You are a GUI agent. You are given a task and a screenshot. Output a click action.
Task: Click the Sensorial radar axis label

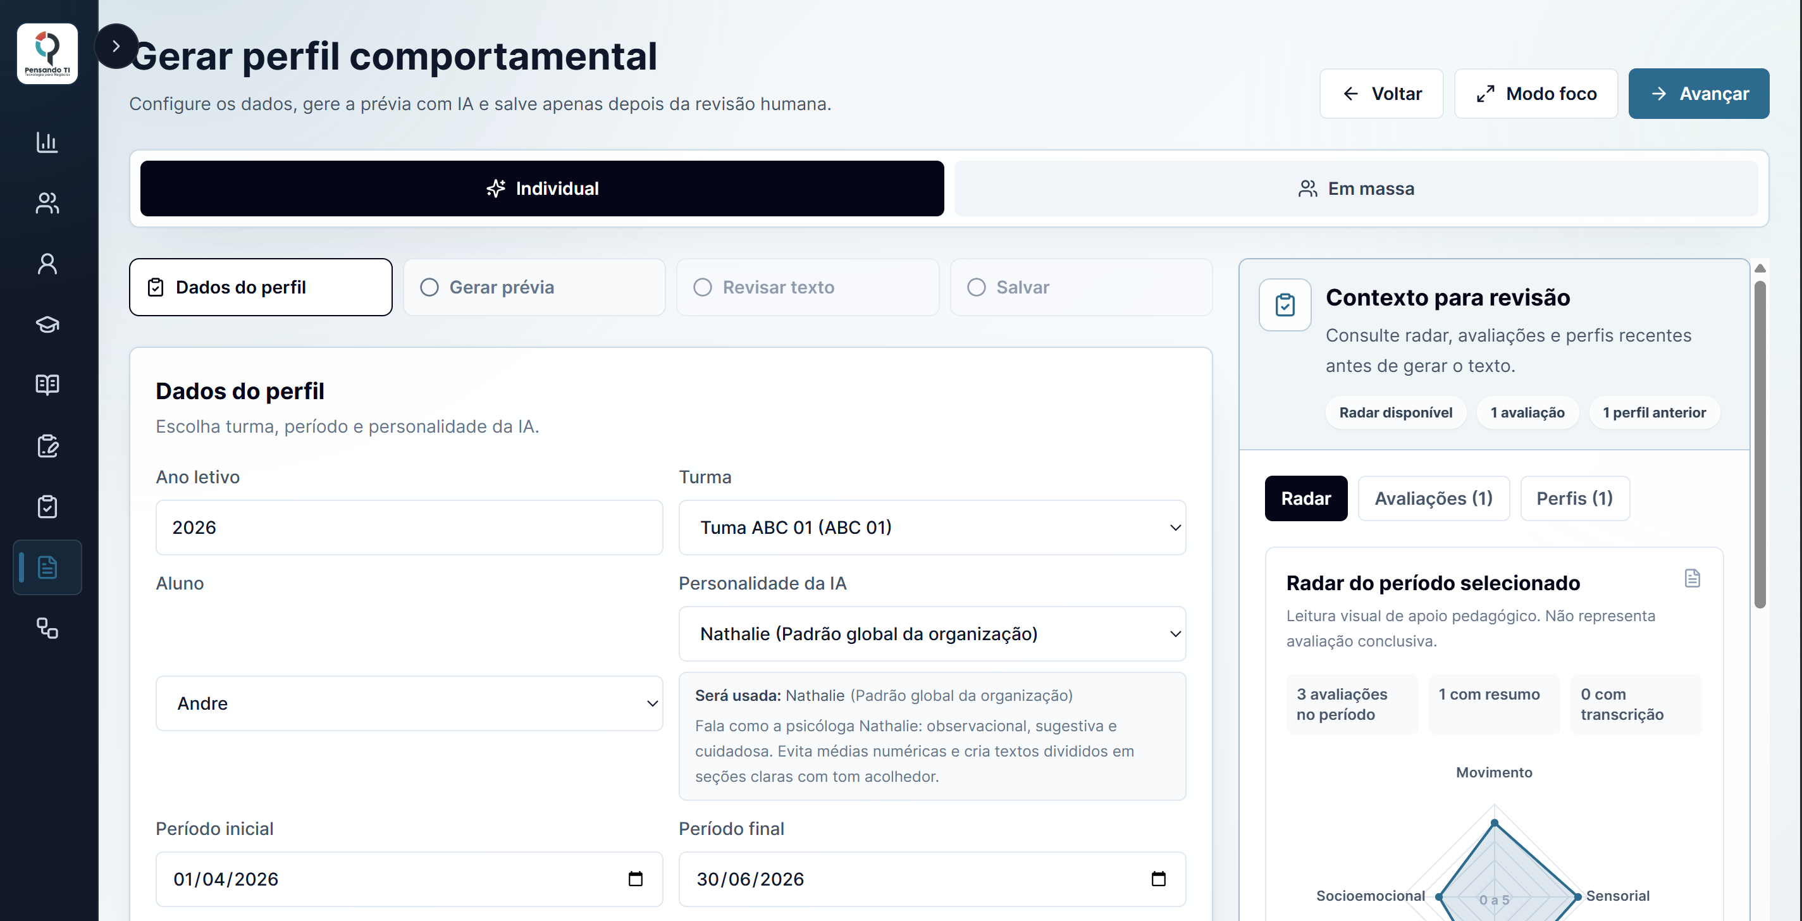pyautogui.click(x=1617, y=895)
